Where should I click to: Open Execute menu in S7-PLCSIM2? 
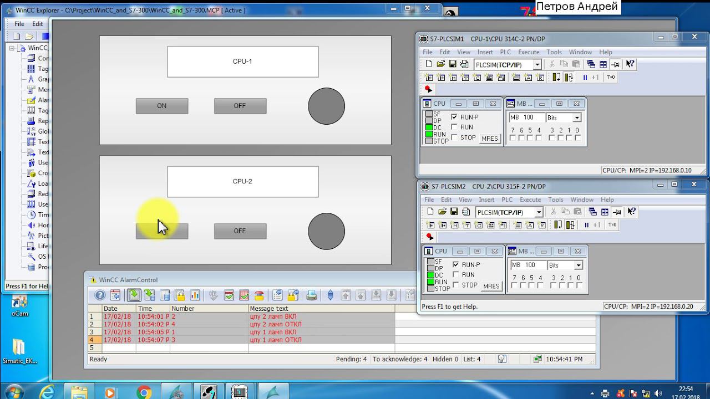530,199
